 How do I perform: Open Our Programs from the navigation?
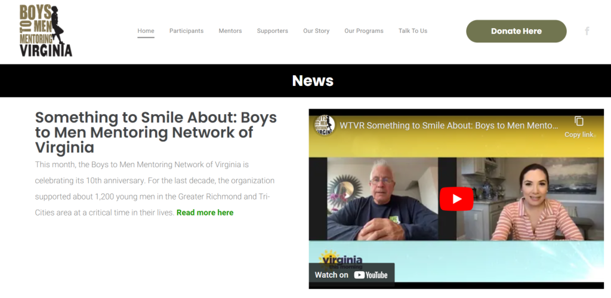(364, 31)
